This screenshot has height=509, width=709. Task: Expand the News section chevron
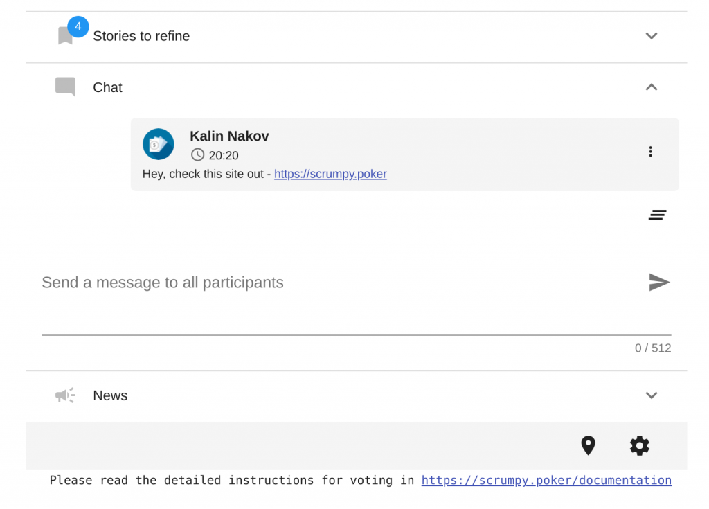click(x=651, y=395)
